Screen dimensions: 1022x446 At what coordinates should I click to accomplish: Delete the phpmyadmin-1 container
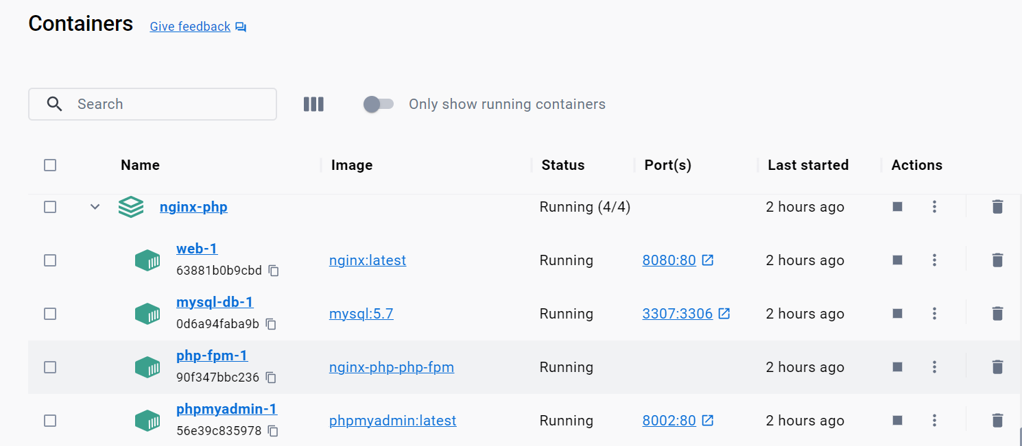click(x=997, y=421)
